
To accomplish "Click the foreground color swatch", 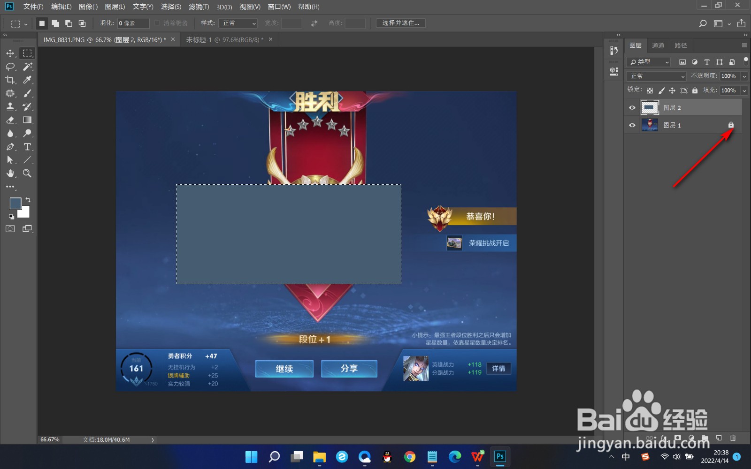I will click(x=15, y=203).
